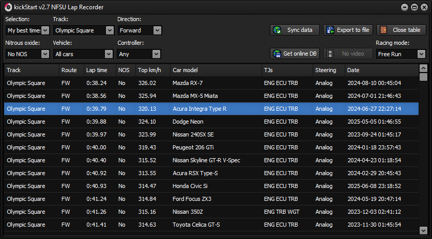Maximize the kickStart window
The image size is (432, 239).
click(x=414, y=7)
